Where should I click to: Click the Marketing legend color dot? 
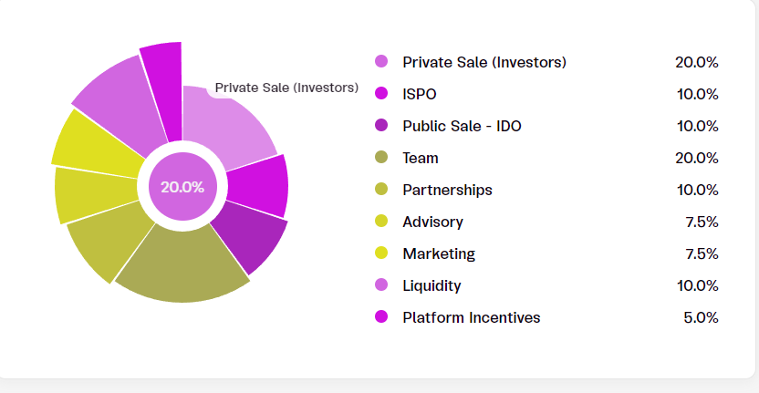(x=381, y=253)
